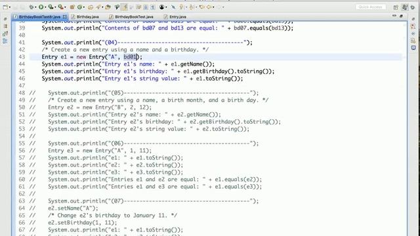Open the Debug launch dropdown arrow
420x236 pixels.
click(x=35, y=7)
